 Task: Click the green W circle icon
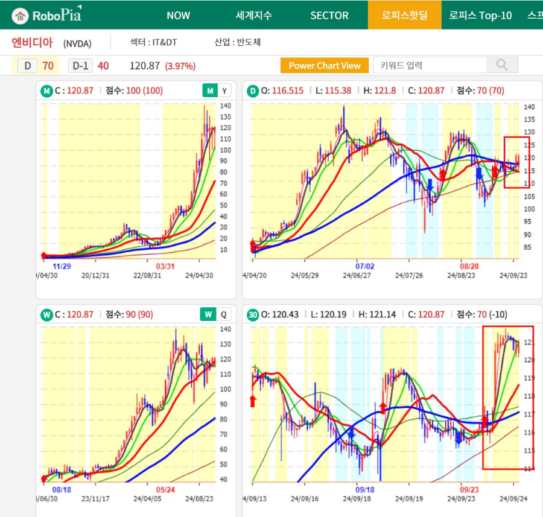(x=46, y=315)
